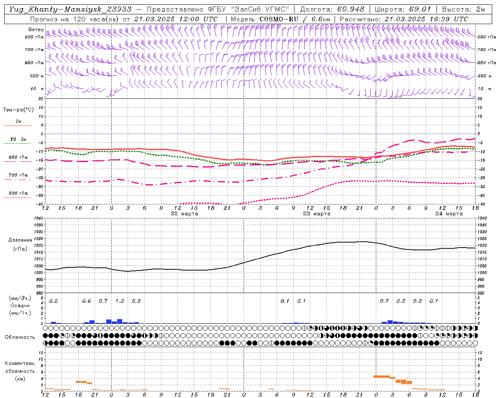Click the '24 марта' date label
The height and width of the screenshot is (398, 498).
pyautogui.click(x=449, y=214)
